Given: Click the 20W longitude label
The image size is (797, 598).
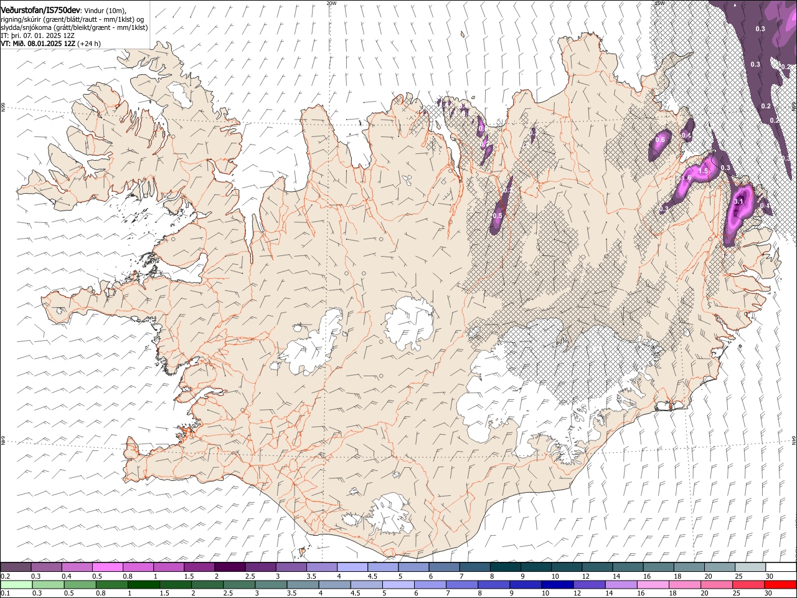Looking at the screenshot, I should click(331, 3).
